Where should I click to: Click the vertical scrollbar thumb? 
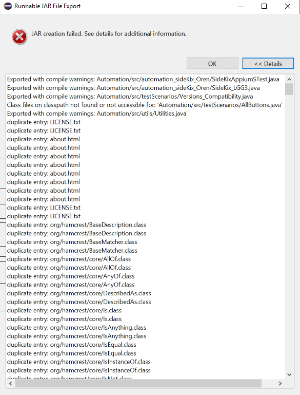point(289,89)
